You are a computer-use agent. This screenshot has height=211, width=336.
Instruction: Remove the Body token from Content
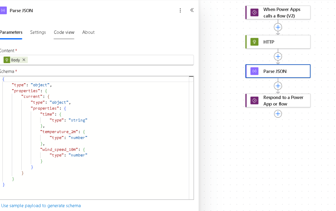coord(24,60)
